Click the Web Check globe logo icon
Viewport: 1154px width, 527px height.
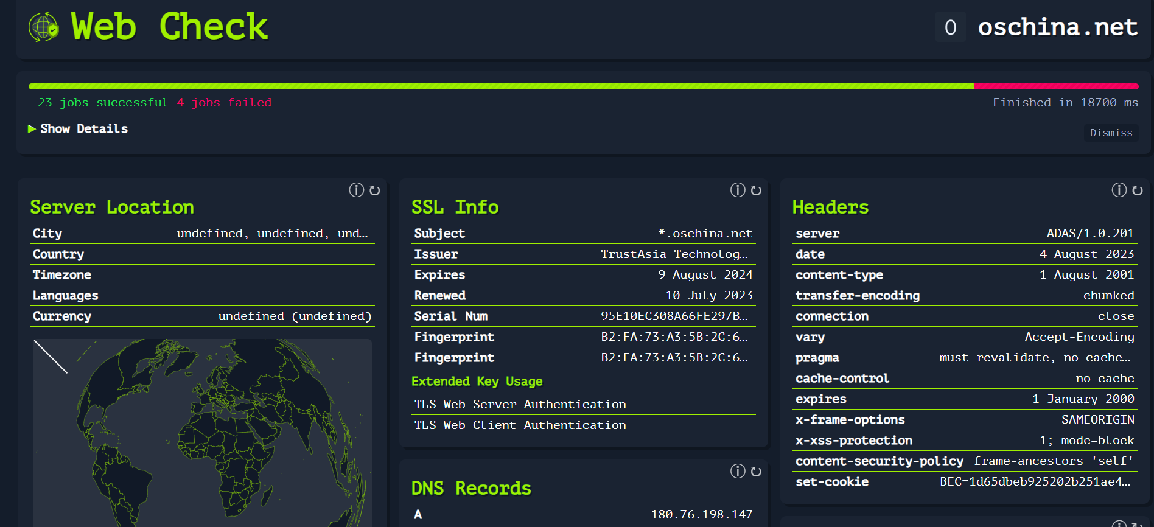click(44, 27)
